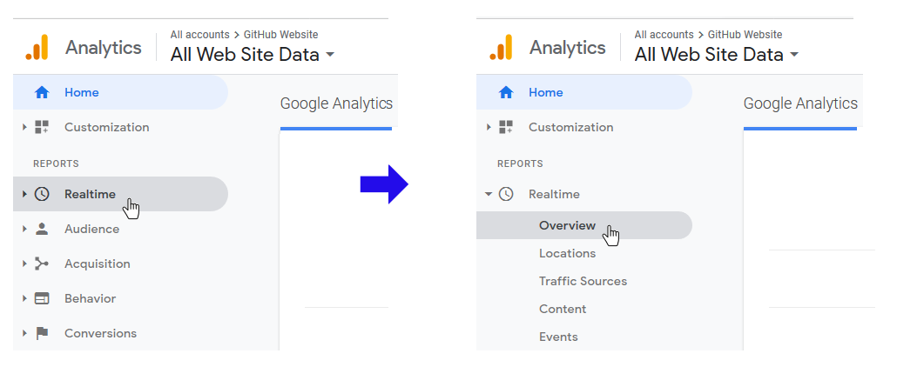Open the Traffic Sources realtime report

[x=583, y=281]
